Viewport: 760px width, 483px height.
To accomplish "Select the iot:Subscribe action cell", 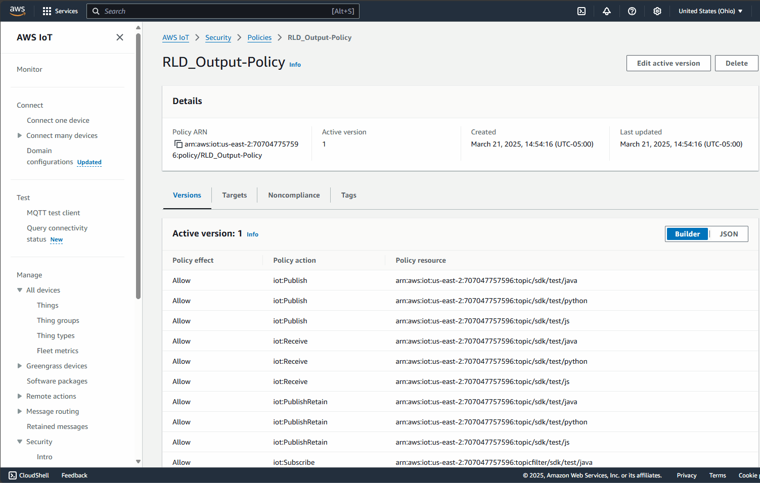I will point(294,462).
